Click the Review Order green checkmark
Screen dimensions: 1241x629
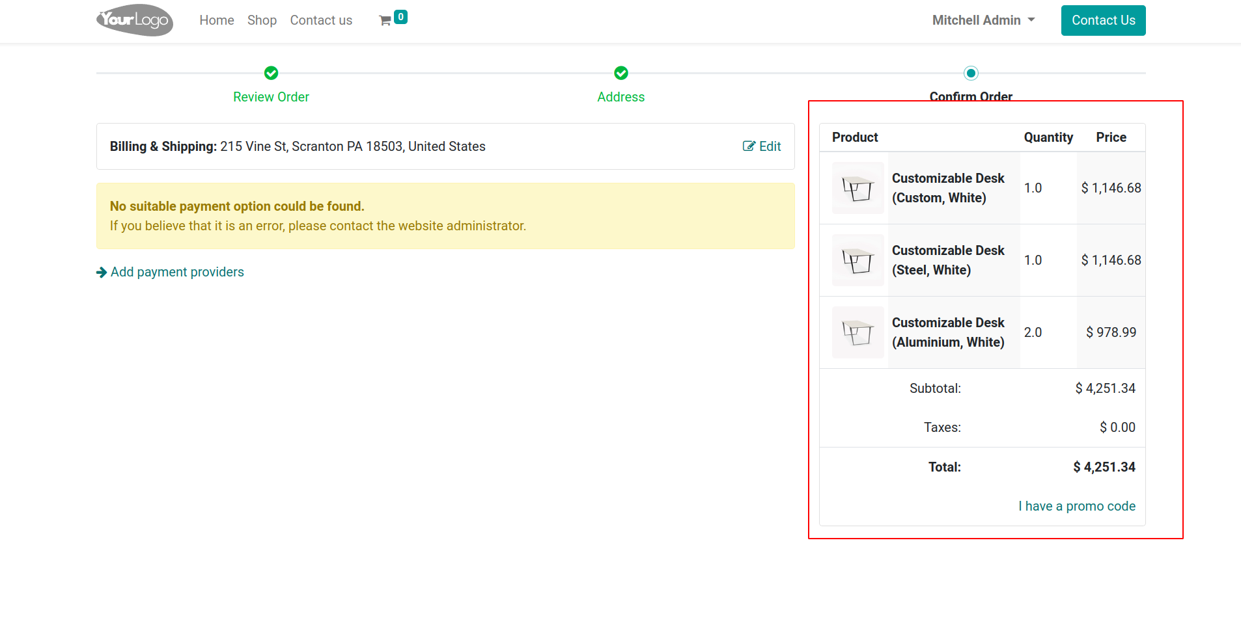272,73
